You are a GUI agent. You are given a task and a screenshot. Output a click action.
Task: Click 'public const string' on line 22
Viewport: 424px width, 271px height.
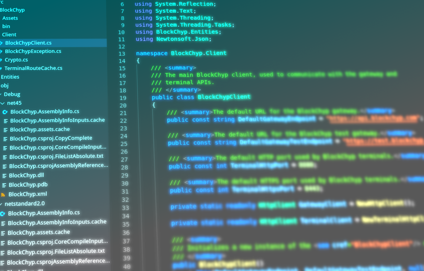201,119
